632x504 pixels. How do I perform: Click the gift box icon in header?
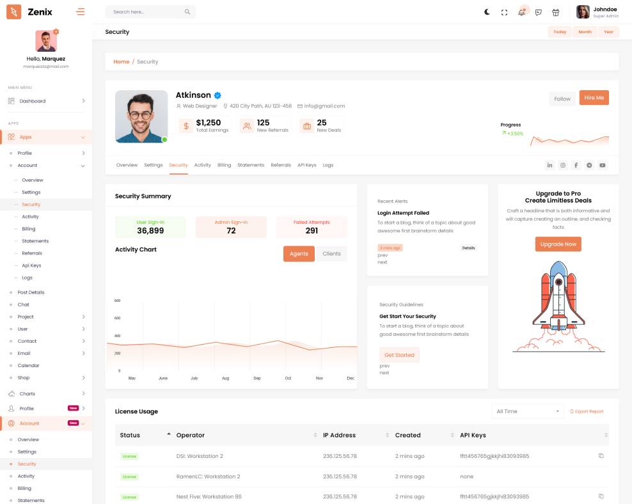(x=556, y=12)
